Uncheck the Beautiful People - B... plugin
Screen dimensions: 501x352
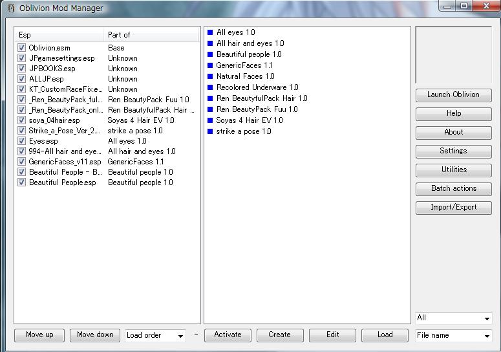pos(21,172)
